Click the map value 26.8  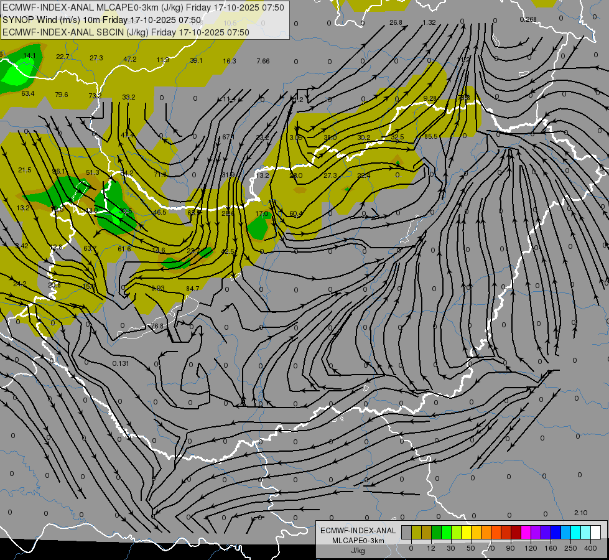tap(396, 22)
